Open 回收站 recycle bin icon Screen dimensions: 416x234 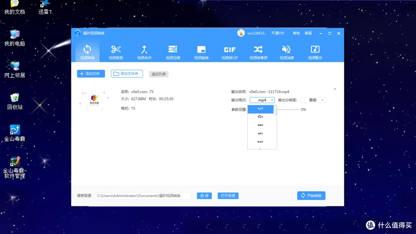pyautogui.click(x=15, y=102)
